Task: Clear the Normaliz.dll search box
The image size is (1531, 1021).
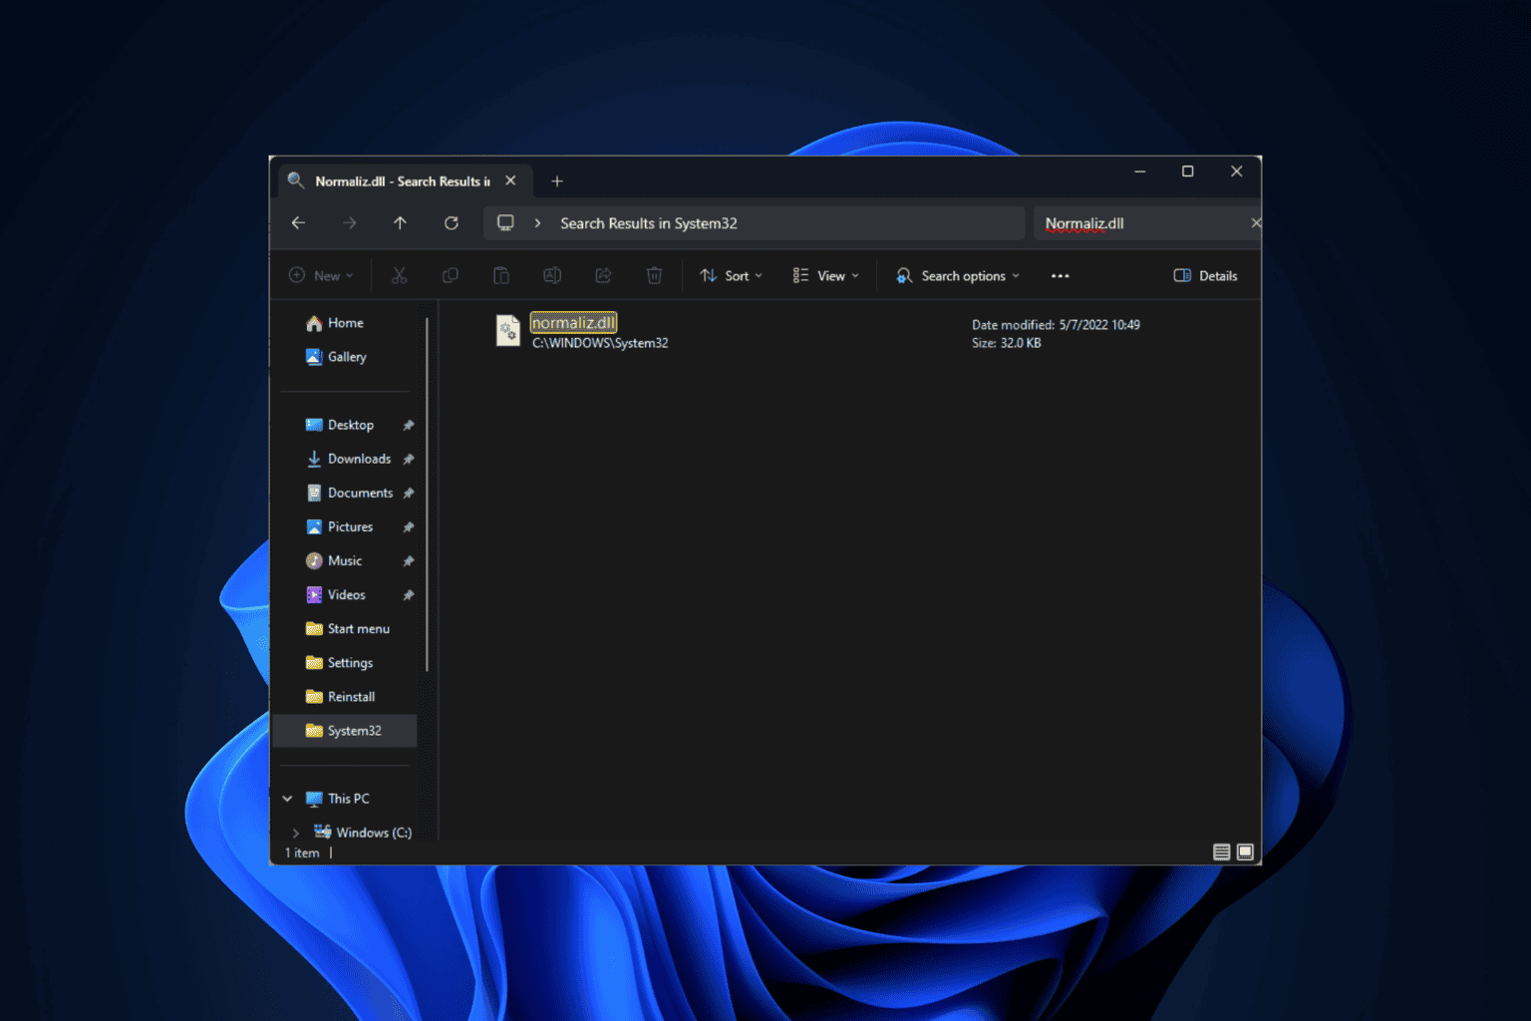Action: pyautogui.click(x=1255, y=223)
